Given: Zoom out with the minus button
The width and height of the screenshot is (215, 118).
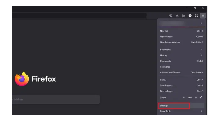Looking at the screenshot, I should tap(184, 97).
